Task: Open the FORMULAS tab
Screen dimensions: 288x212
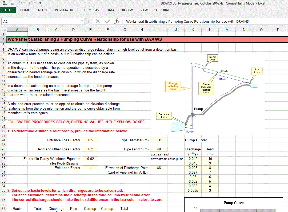Action: coord(91,10)
